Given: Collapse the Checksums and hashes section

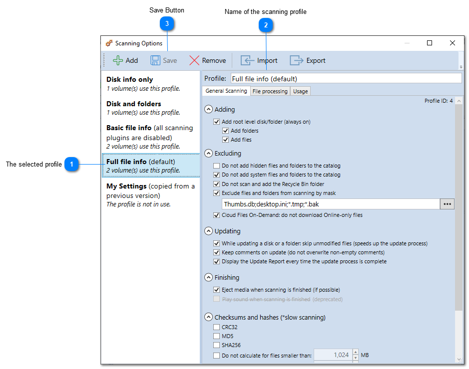Looking at the screenshot, I should [x=209, y=317].
